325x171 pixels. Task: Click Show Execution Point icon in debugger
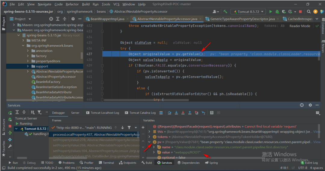[x=161, y=113]
